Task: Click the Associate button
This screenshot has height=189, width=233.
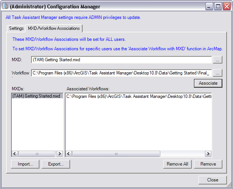Action: 208,83
